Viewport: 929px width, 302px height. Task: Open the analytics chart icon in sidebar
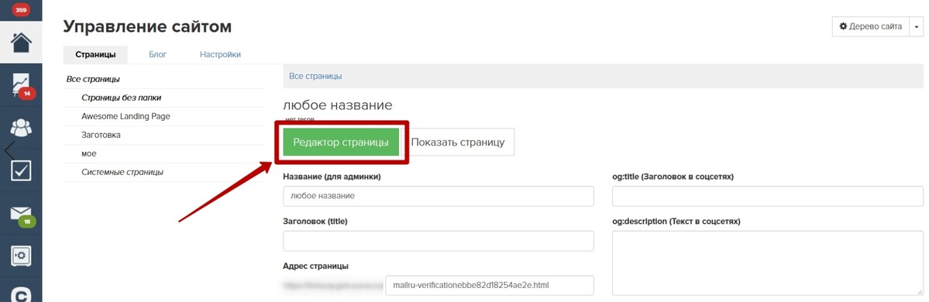[x=22, y=84]
